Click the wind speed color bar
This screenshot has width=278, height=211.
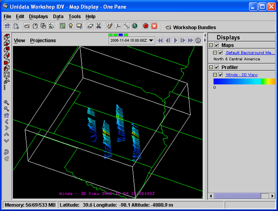[244, 81]
